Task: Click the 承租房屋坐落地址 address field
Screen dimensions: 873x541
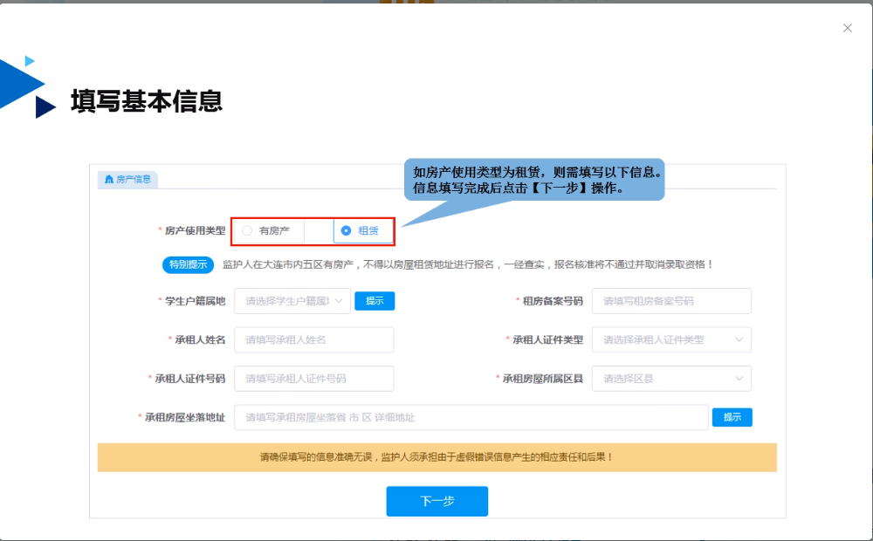Action: point(471,417)
